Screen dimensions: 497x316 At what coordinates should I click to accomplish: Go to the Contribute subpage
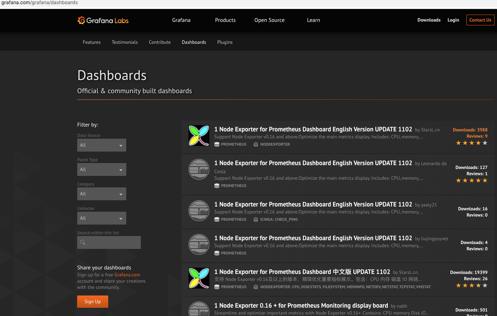[160, 42]
